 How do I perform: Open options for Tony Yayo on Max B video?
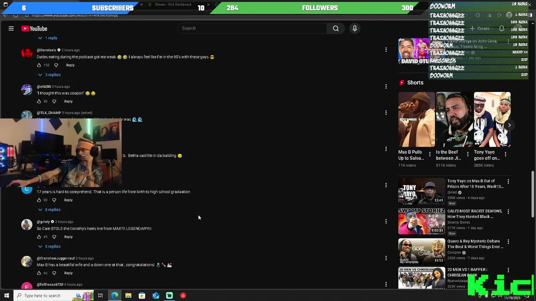point(508,181)
